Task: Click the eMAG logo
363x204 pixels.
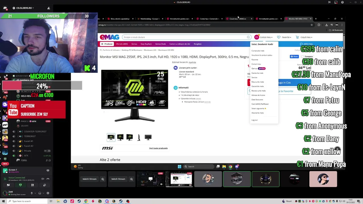Action: (x=109, y=37)
